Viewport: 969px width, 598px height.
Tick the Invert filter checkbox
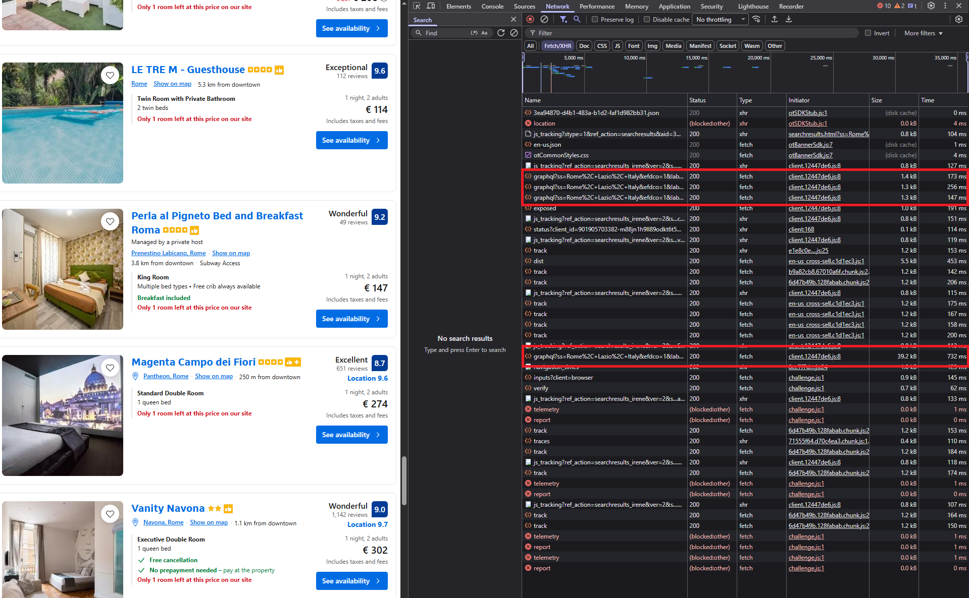pyautogui.click(x=868, y=33)
